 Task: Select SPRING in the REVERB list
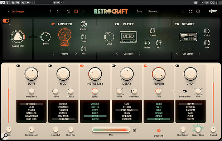pyautogui.click(x=159, y=113)
